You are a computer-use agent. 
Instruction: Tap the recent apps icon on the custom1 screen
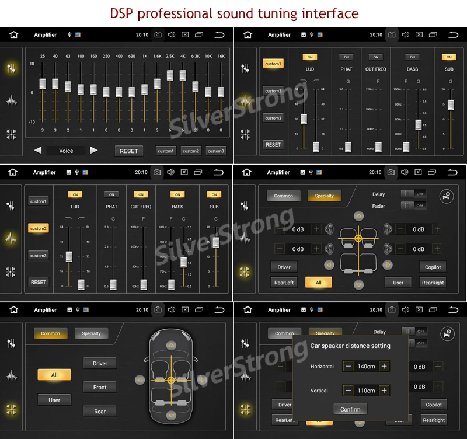[x=433, y=34]
